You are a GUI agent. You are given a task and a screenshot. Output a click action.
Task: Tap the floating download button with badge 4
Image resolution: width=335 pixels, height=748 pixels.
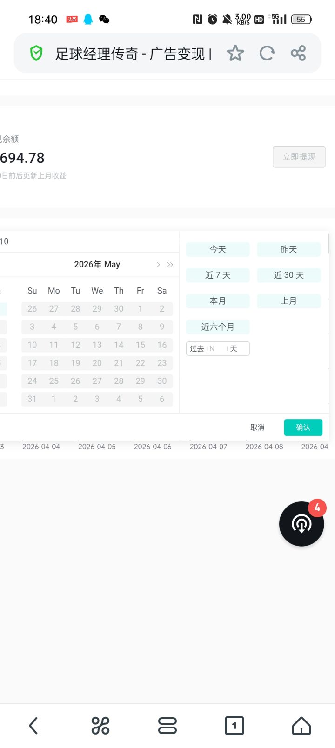coord(301,524)
